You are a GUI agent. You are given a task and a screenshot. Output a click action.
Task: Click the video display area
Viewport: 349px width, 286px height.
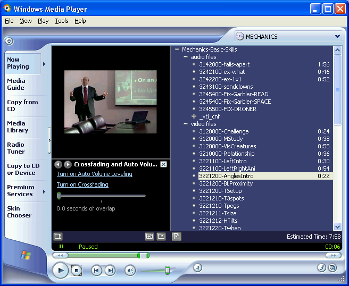click(111, 102)
